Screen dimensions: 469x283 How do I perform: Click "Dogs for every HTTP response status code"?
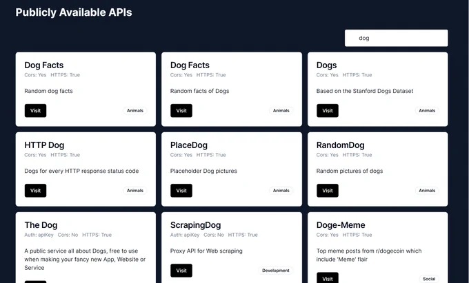[x=81, y=171]
